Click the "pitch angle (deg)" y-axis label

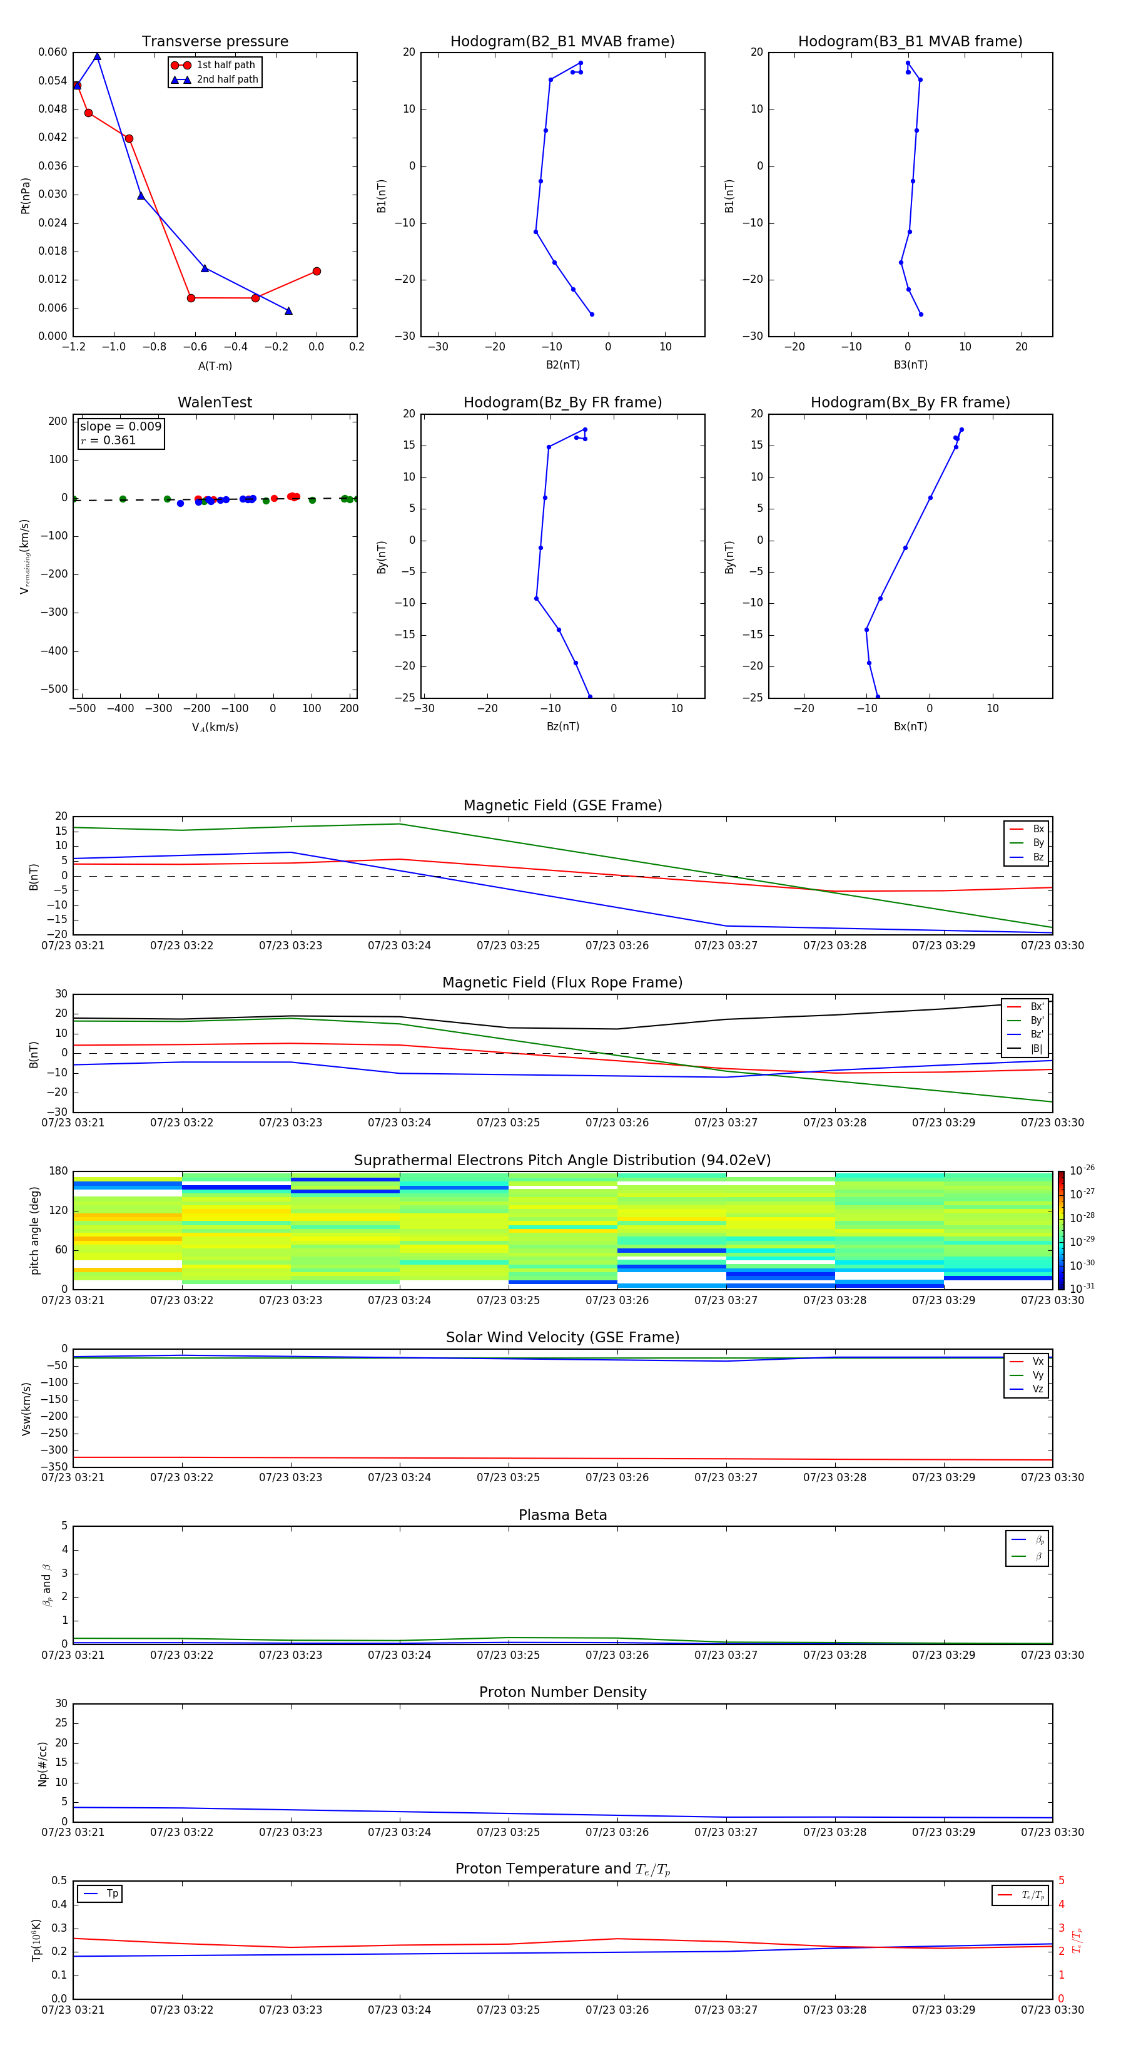[34, 1230]
